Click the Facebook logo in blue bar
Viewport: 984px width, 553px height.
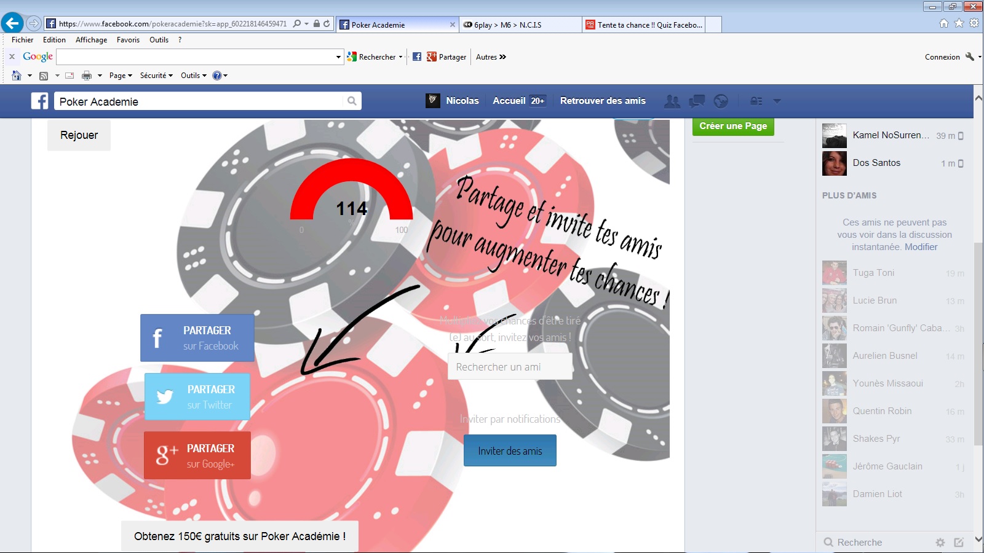click(x=39, y=101)
